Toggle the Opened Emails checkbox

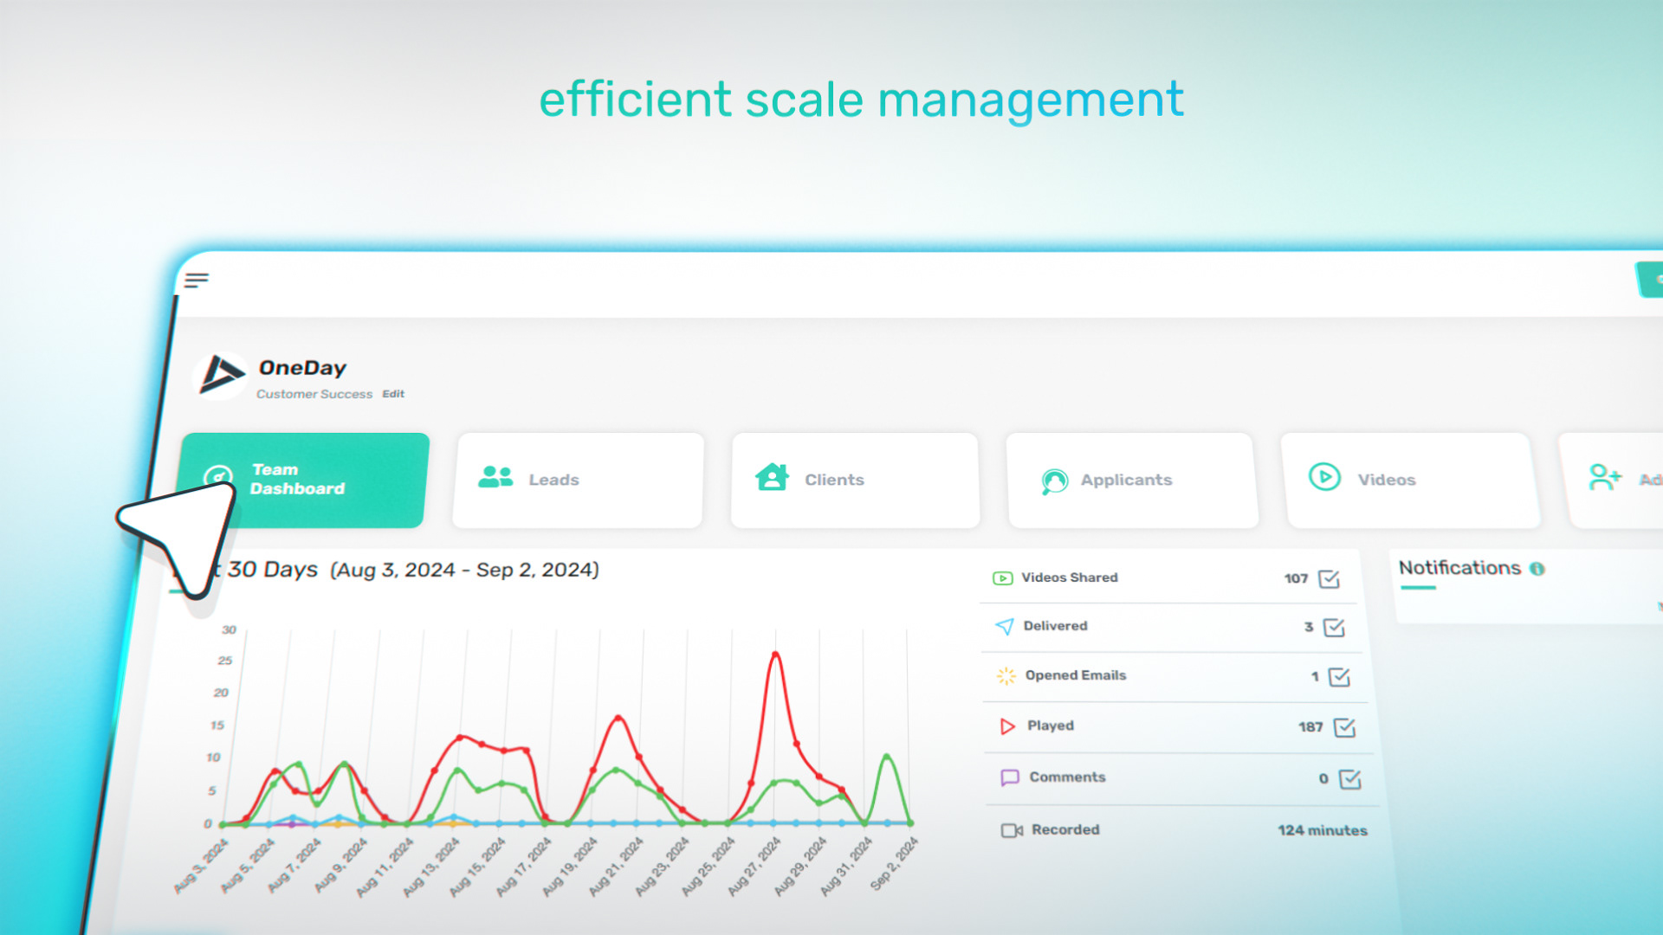[x=1339, y=676]
